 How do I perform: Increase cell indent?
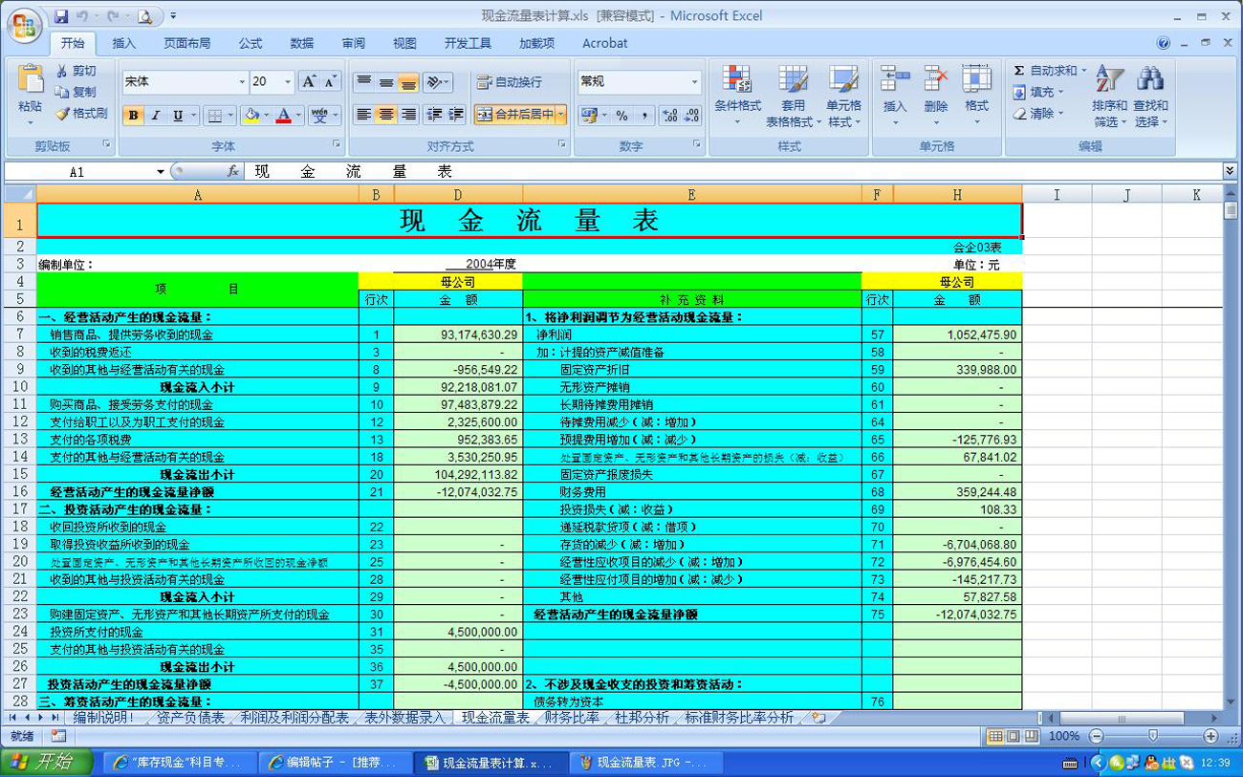tap(457, 115)
